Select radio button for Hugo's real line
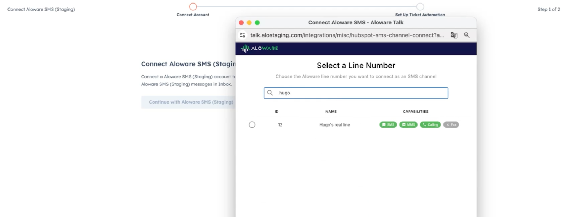Image resolution: width=569 pixels, height=217 pixels. tap(252, 124)
